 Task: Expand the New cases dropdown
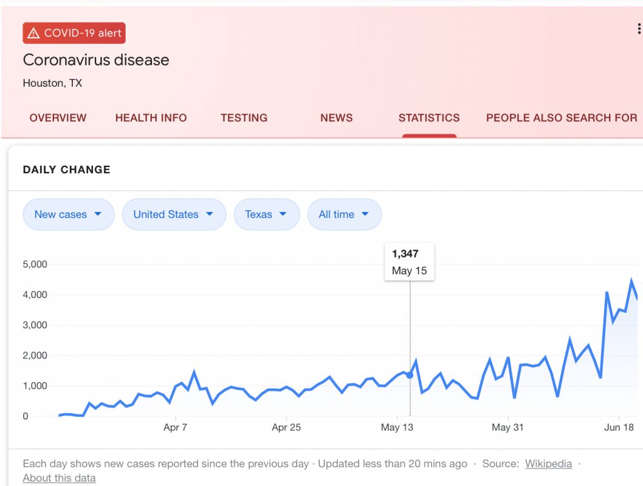pyautogui.click(x=68, y=214)
